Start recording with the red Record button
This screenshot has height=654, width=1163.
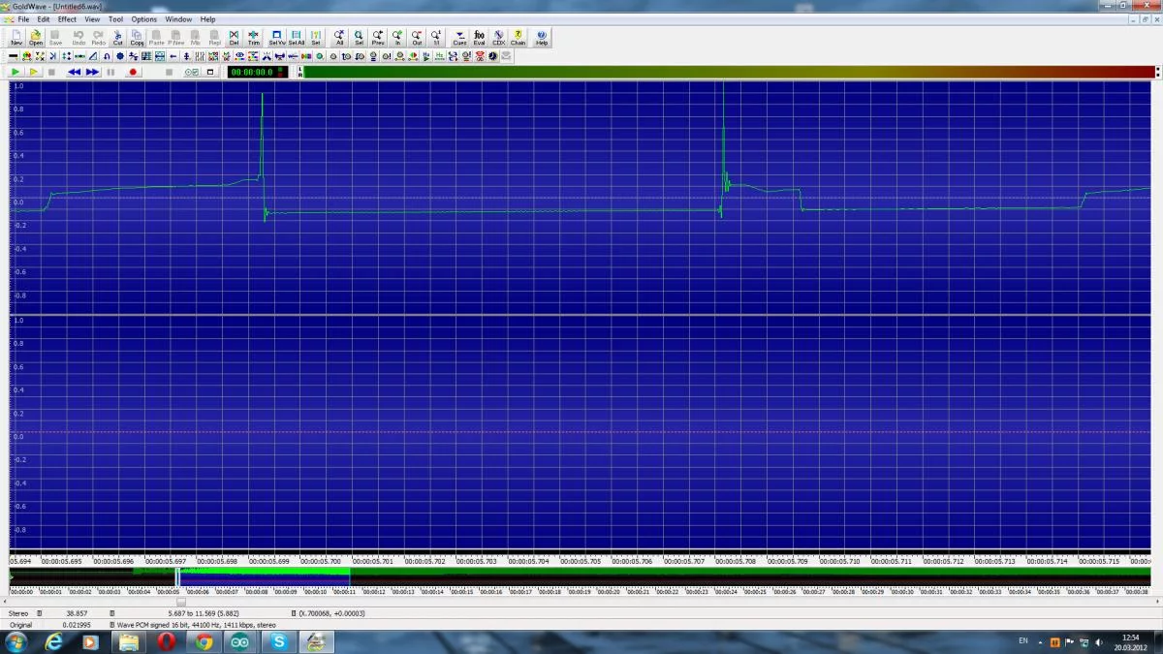tap(133, 72)
